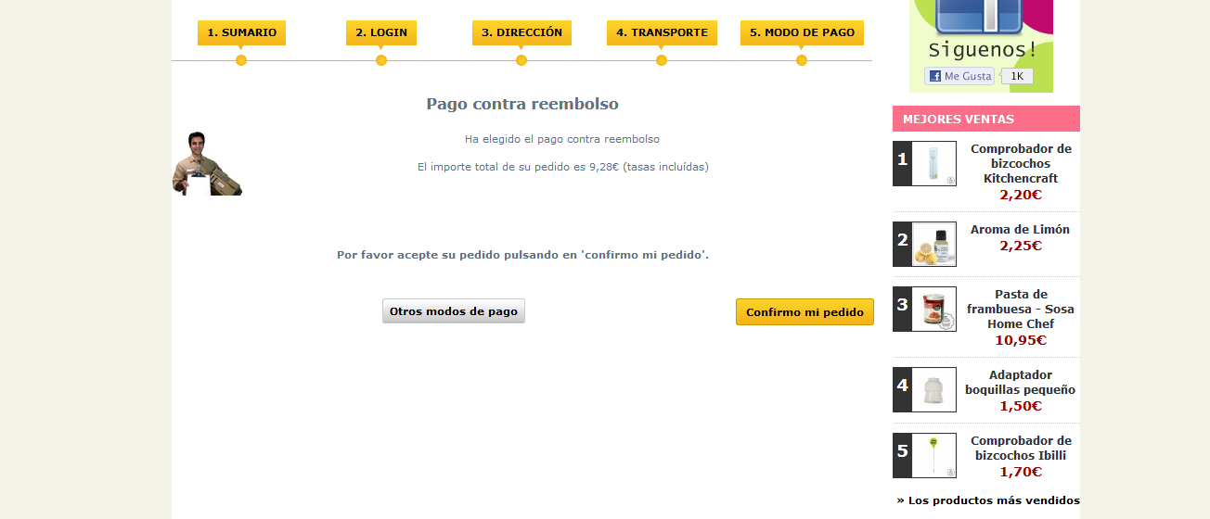This screenshot has height=519, width=1210.
Task: Open Comprobador de bizcochos Ibilli thumbnail
Action: tap(934, 456)
